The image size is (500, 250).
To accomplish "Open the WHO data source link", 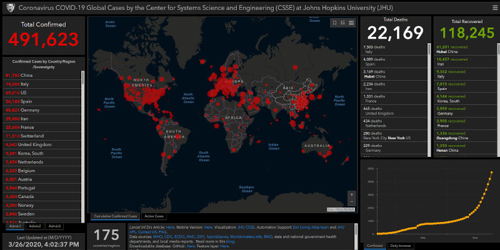I will [157, 237].
